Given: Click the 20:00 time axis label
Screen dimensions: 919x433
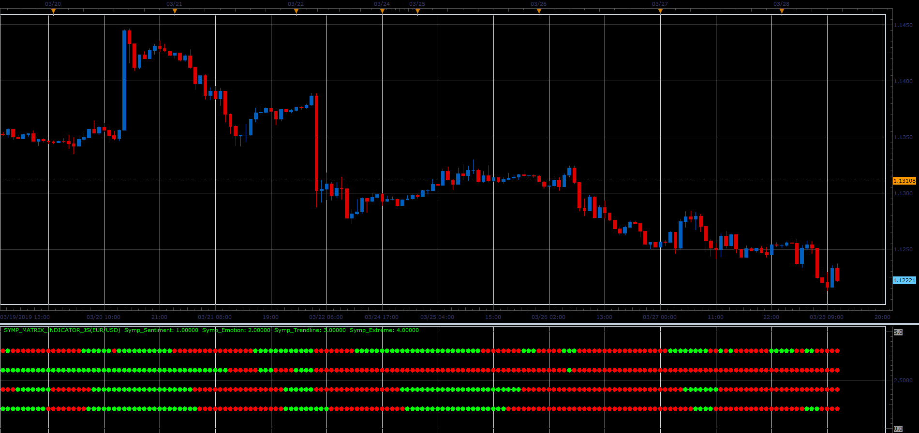Looking at the screenshot, I should 882,317.
